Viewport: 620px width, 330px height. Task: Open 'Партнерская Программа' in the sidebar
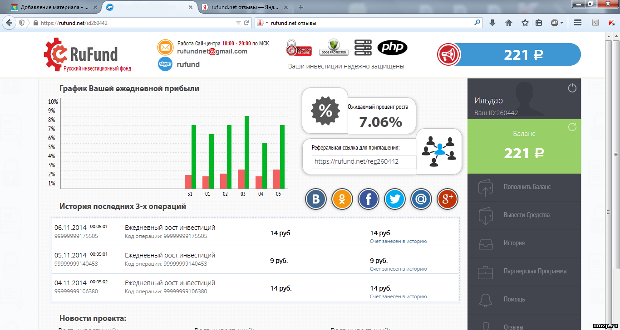click(x=524, y=271)
